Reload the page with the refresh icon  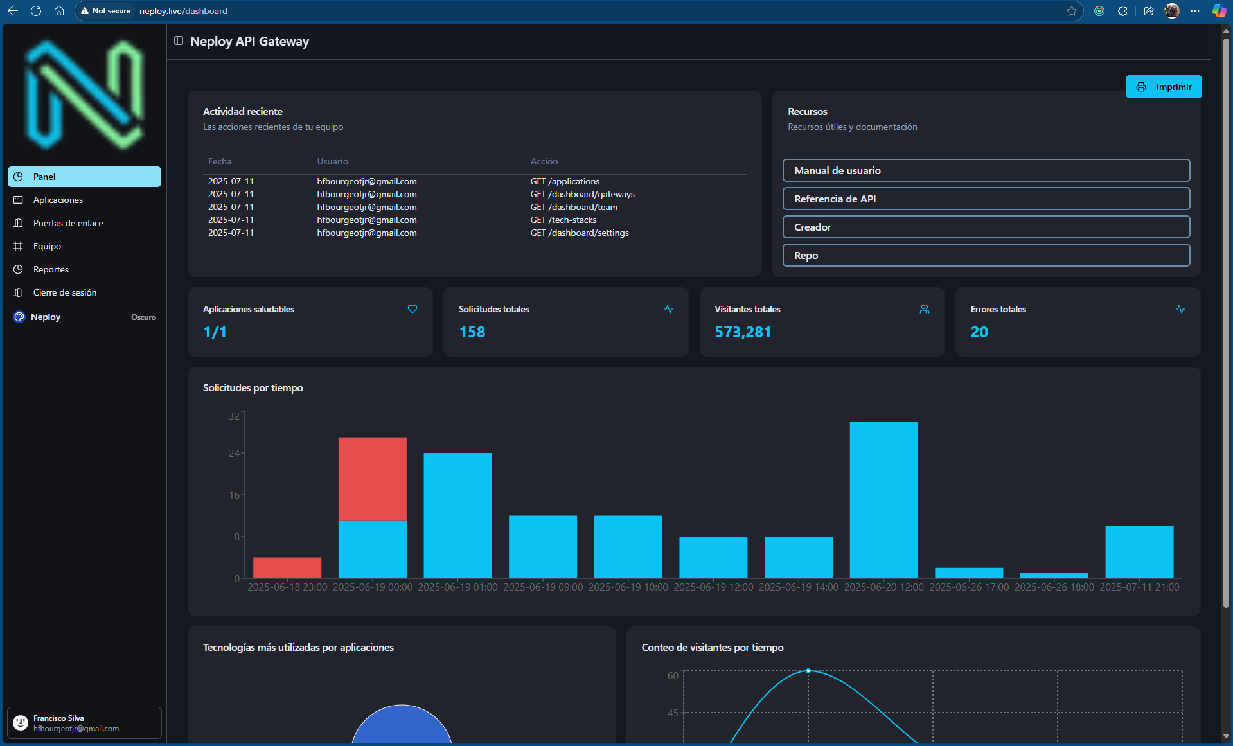coord(36,11)
